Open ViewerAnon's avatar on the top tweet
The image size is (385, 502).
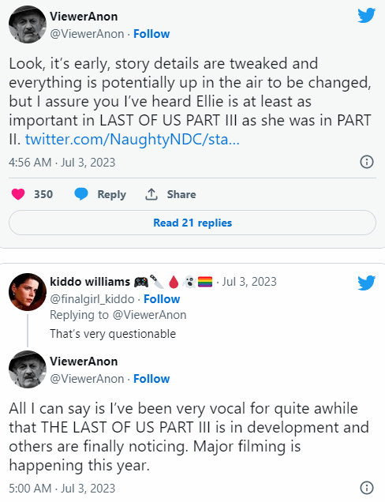(x=28, y=24)
